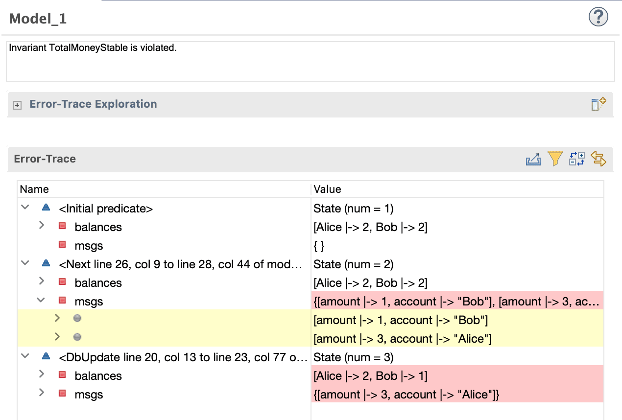Select the State 3 balances value cell
Image resolution: width=622 pixels, height=420 pixels.
(x=457, y=375)
